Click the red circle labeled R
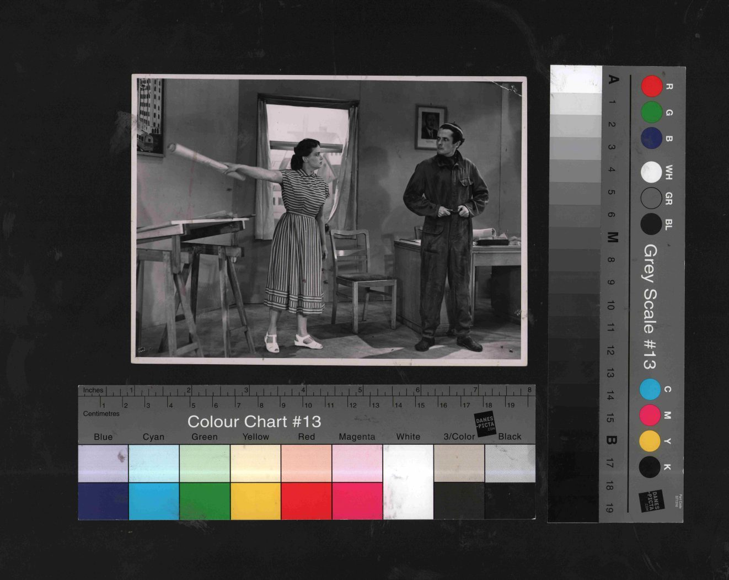 (651, 87)
